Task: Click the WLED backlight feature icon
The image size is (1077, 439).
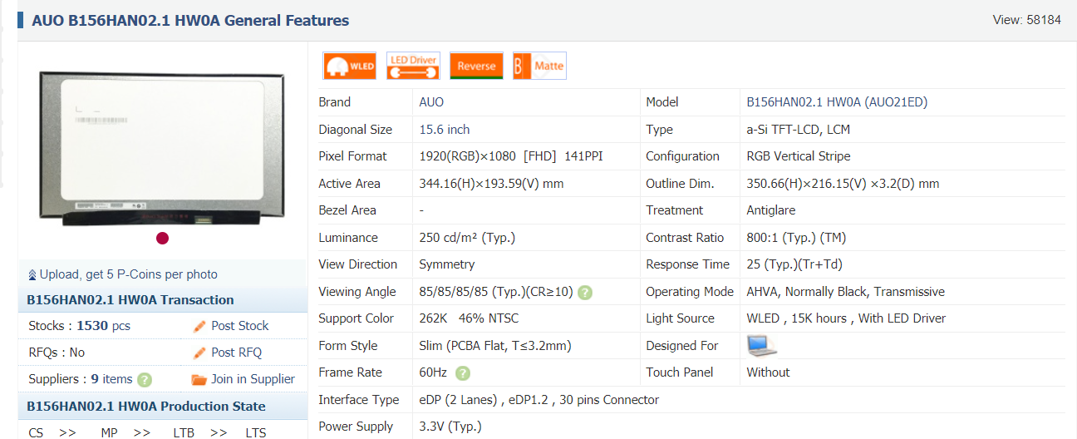Action: (x=350, y=66)
